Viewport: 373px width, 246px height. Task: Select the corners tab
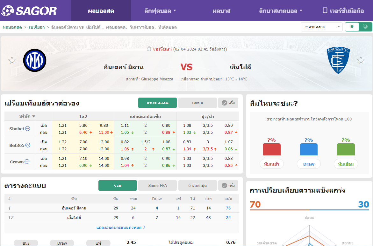pyautogui.click(x=197, y=103)
